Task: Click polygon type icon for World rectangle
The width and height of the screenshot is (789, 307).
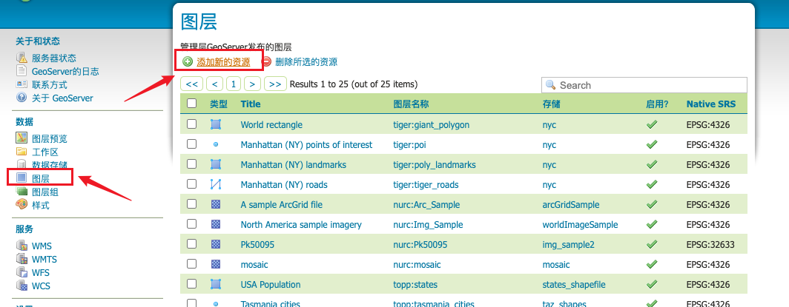Action: 216,124
